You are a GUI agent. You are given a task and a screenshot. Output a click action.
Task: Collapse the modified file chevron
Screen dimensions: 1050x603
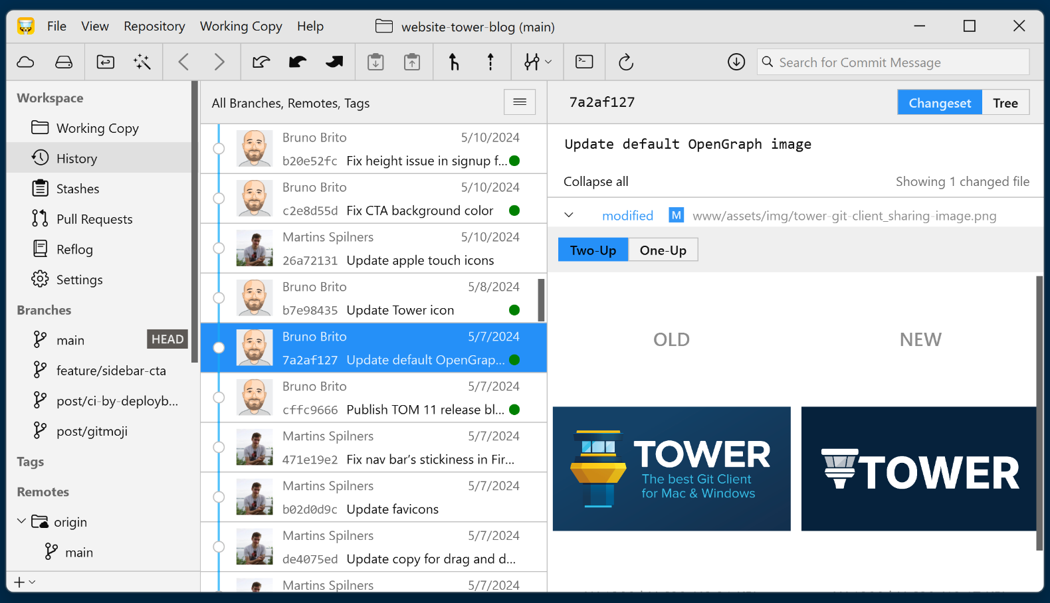(569, 216)
